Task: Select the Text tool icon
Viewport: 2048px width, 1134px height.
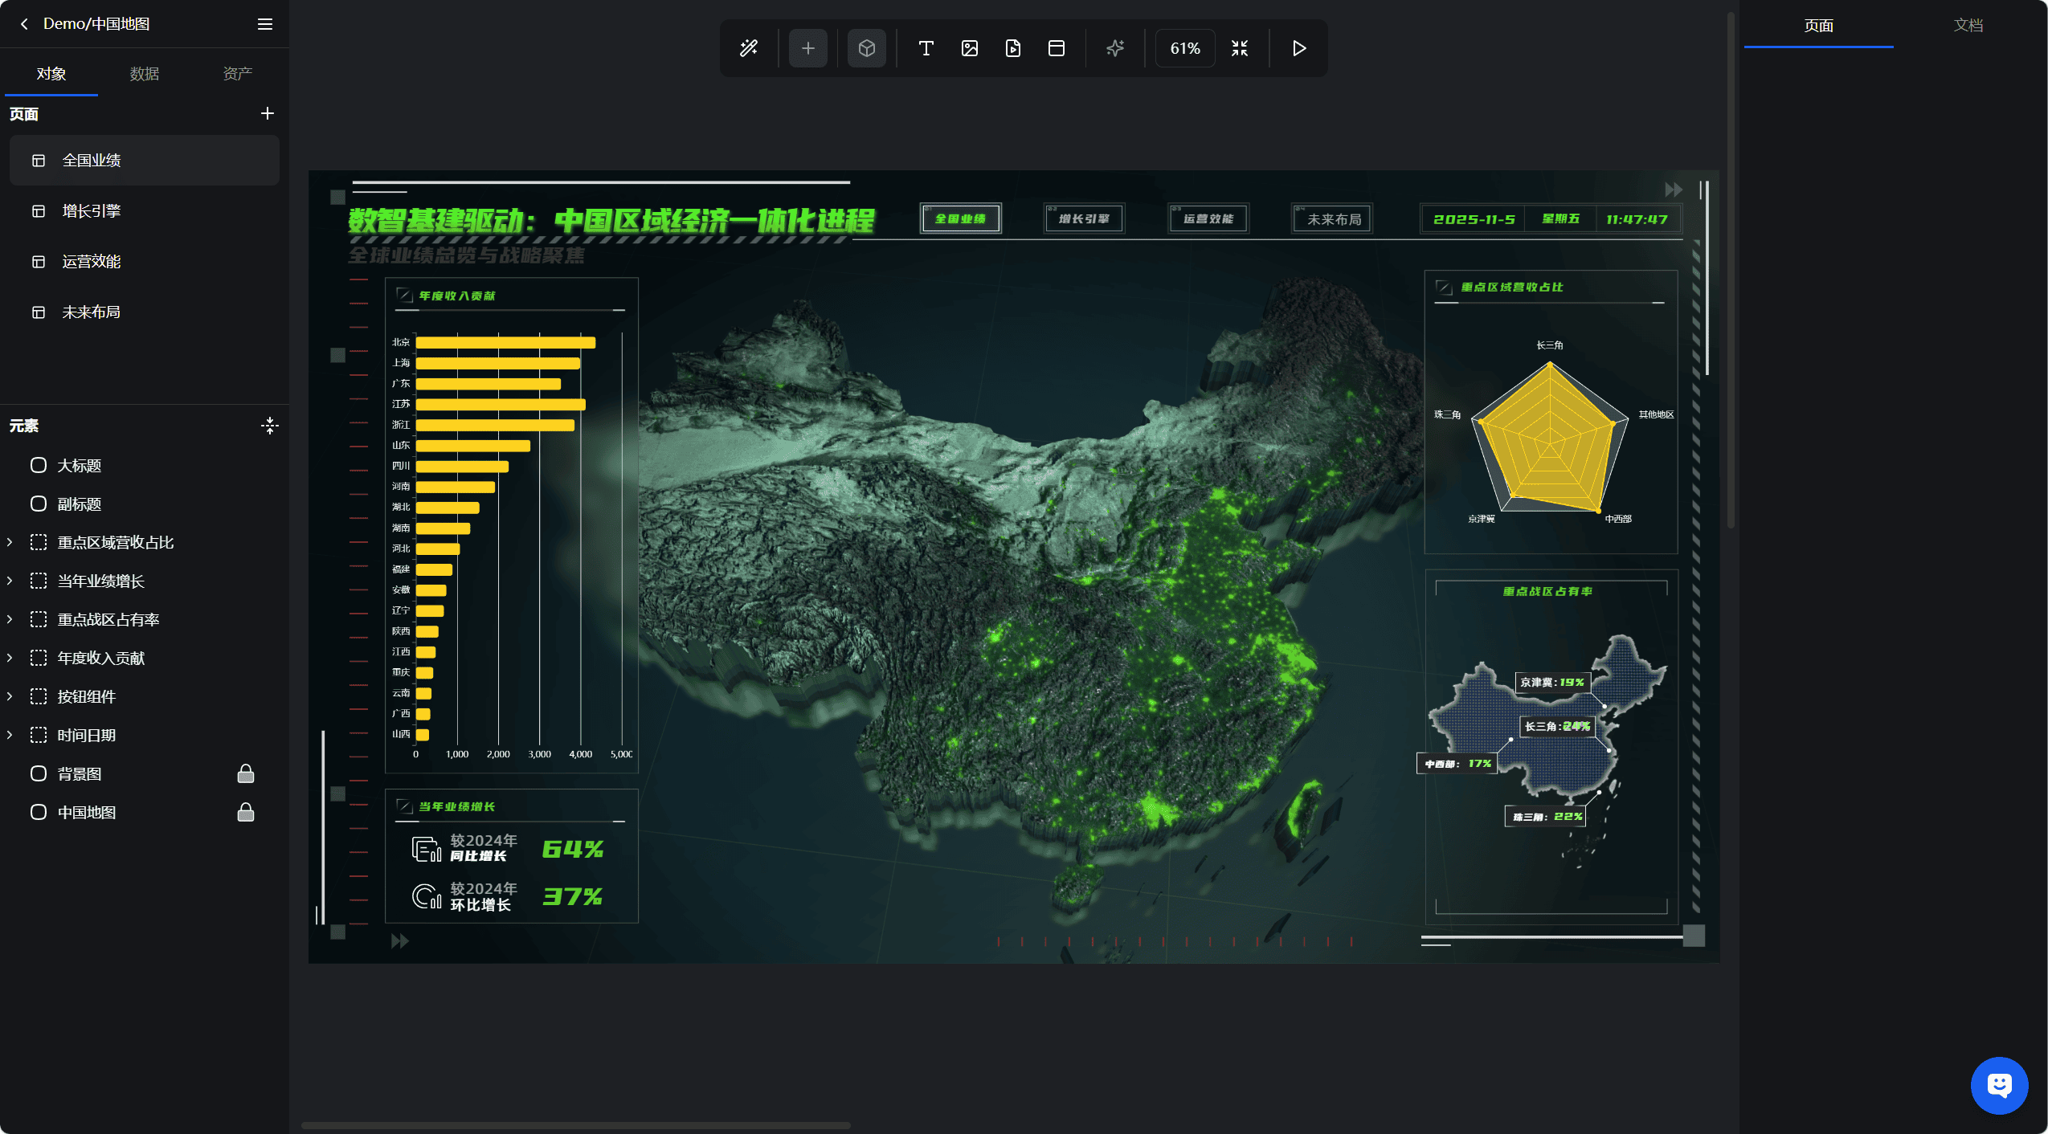Action: click(x=926, y=48)
